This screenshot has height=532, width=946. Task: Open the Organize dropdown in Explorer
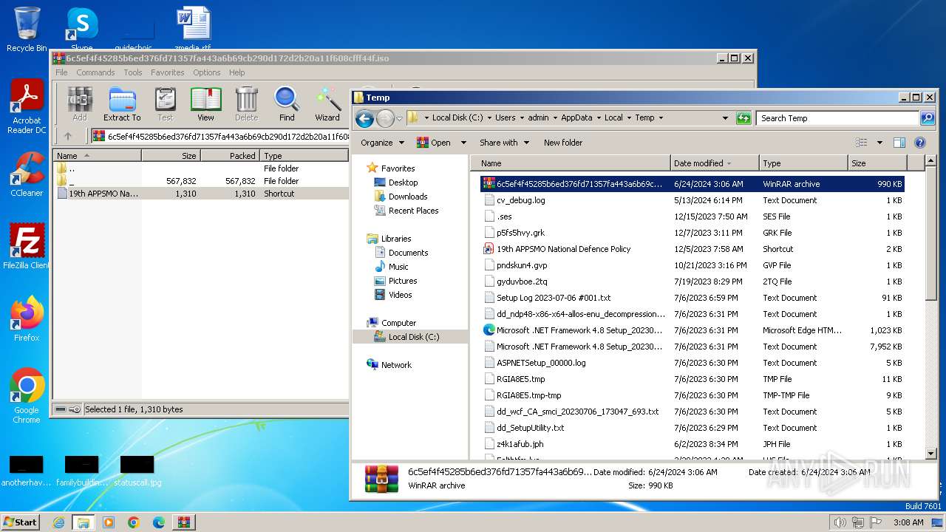(x=383, y=143)
